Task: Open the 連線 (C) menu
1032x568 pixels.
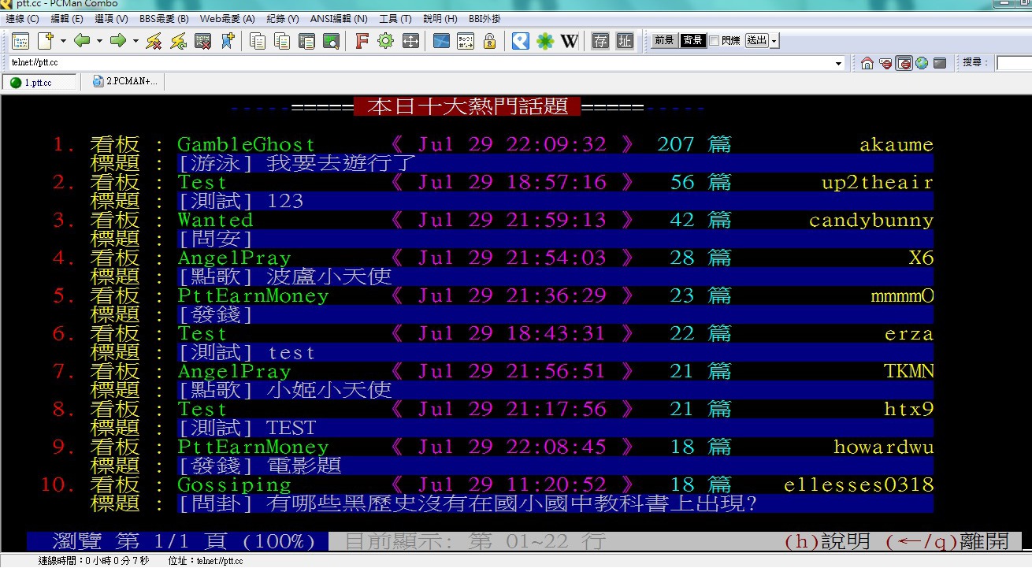Action: (22, 19)
